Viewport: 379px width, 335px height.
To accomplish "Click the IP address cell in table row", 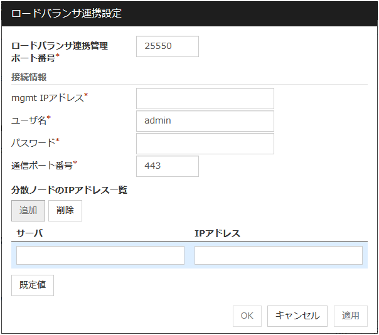I will click(279, 255).
